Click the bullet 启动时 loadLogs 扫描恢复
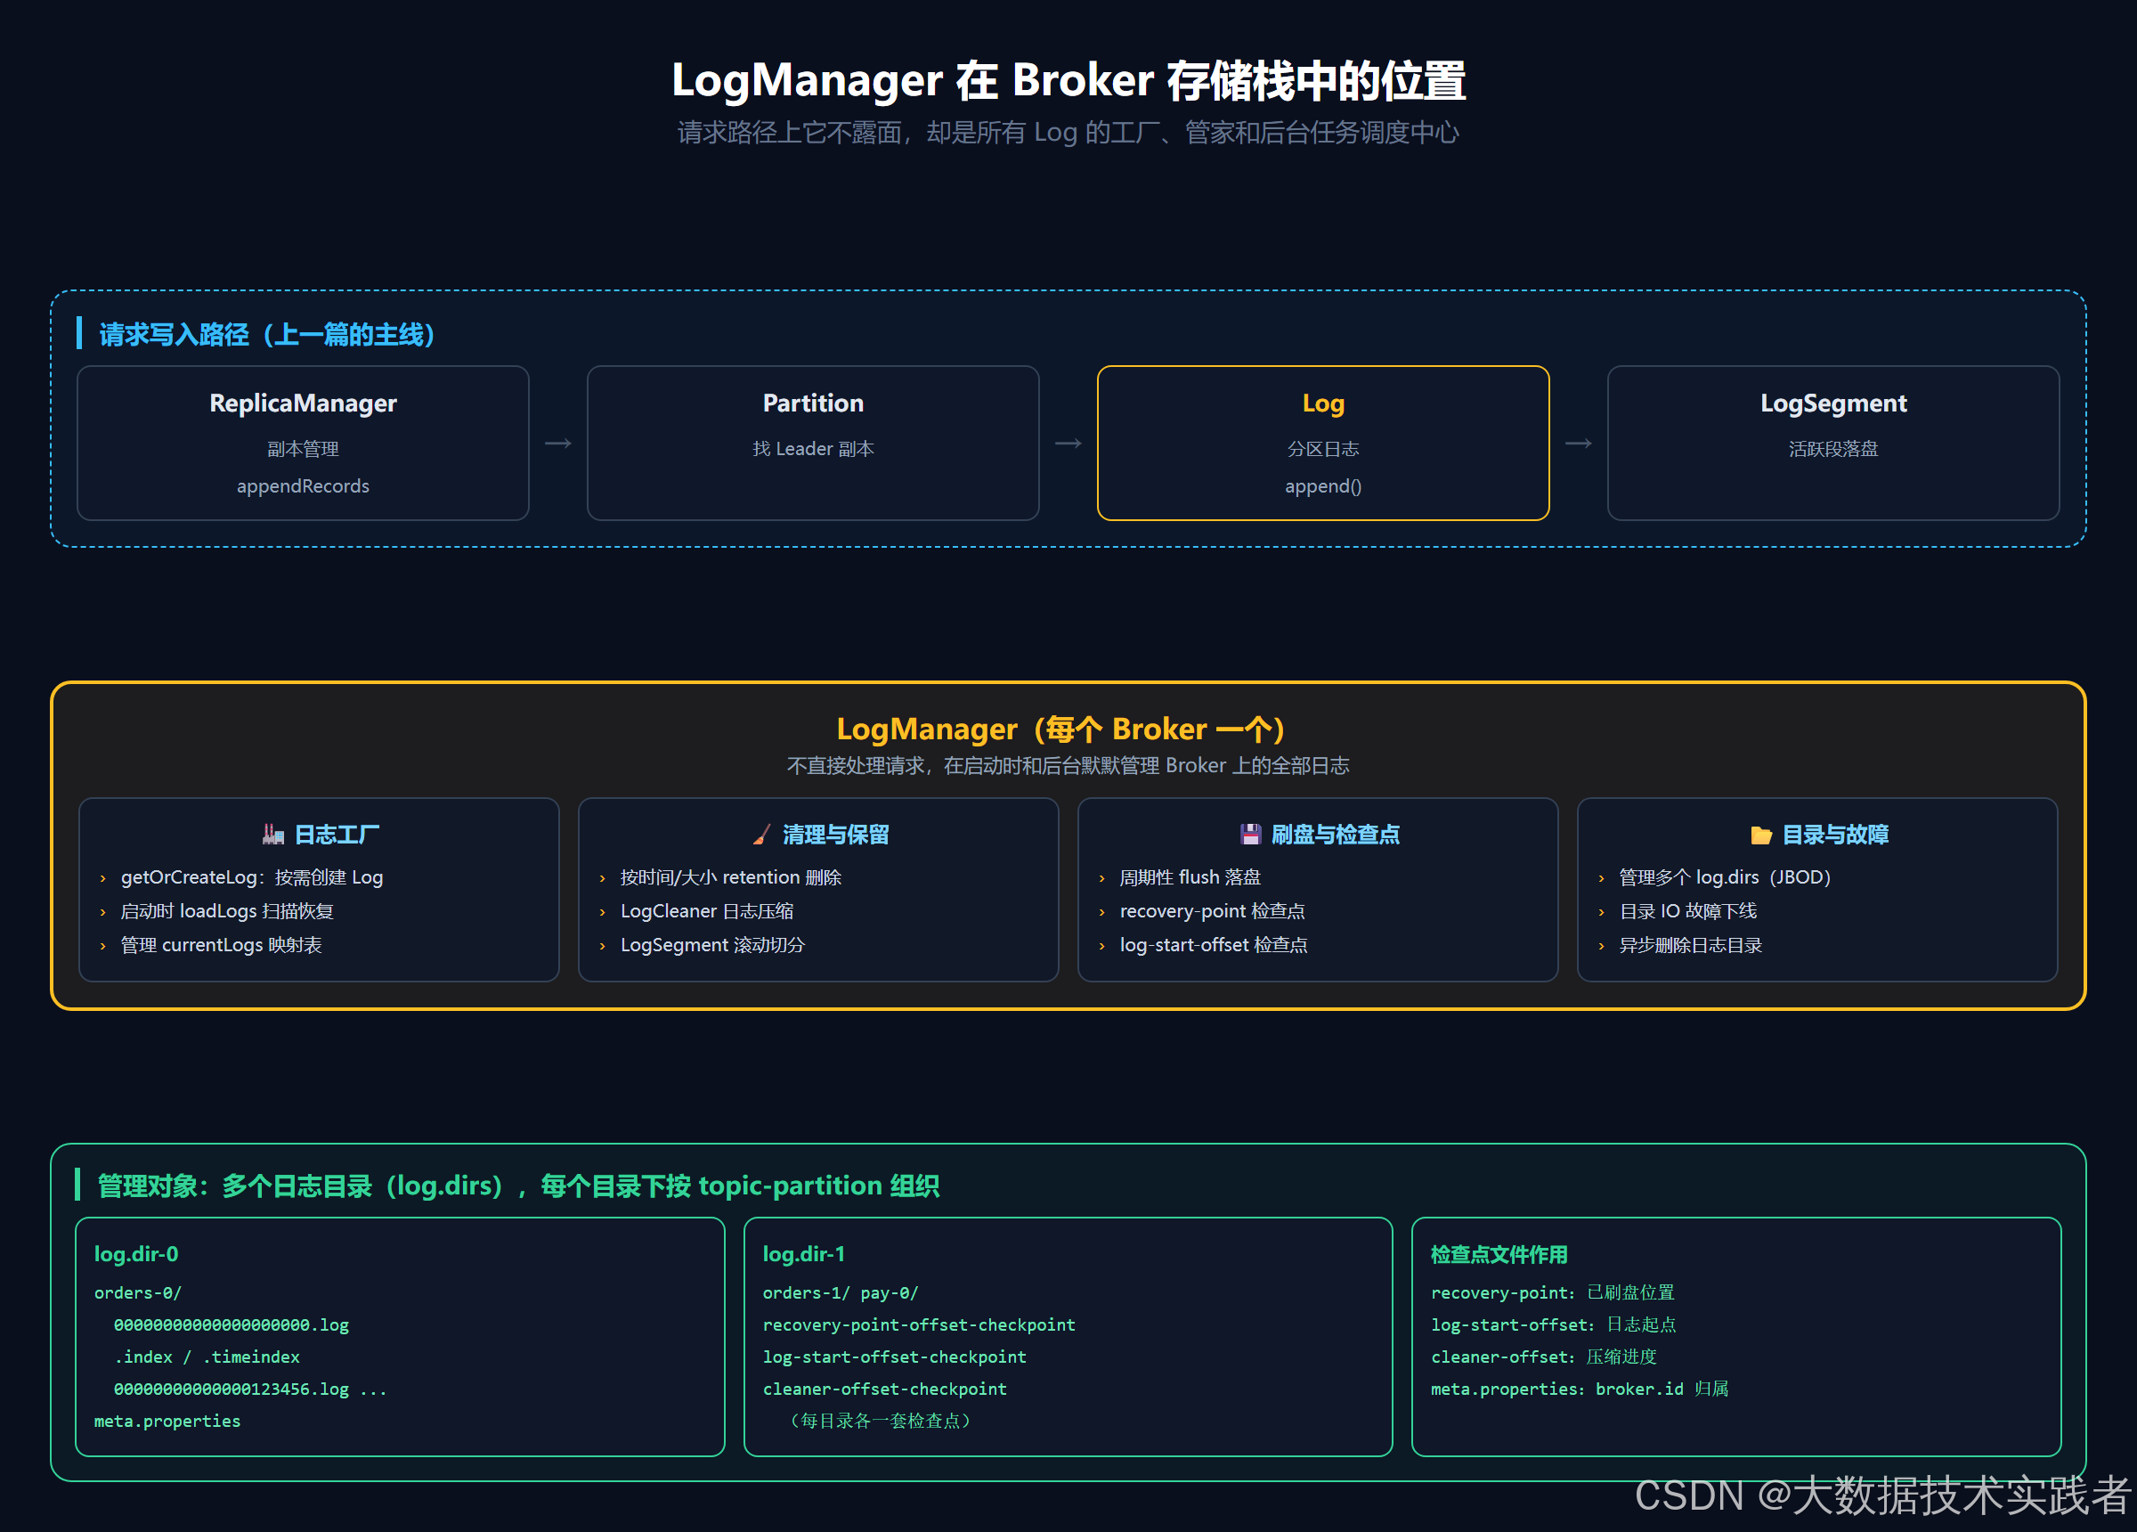 227,910
